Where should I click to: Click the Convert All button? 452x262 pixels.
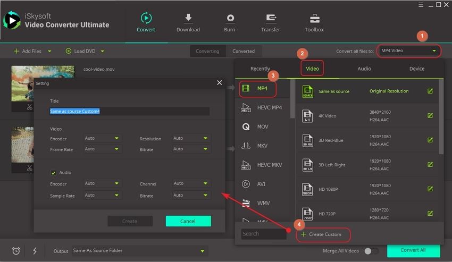point(413,250)
